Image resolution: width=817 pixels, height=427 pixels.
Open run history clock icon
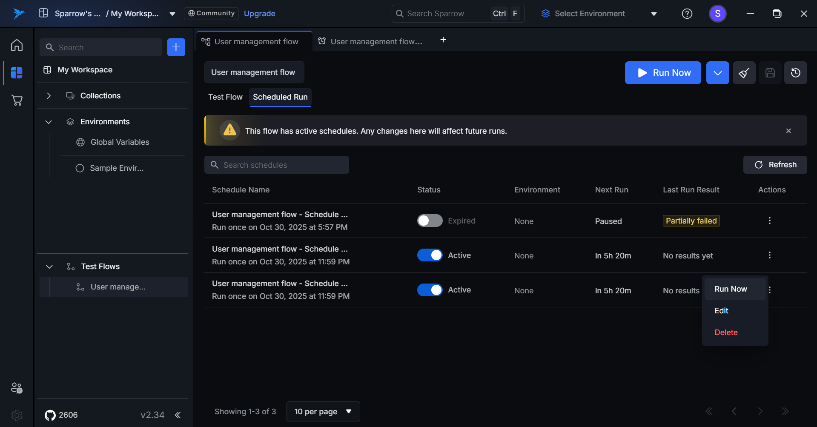(x=795, y=73)
